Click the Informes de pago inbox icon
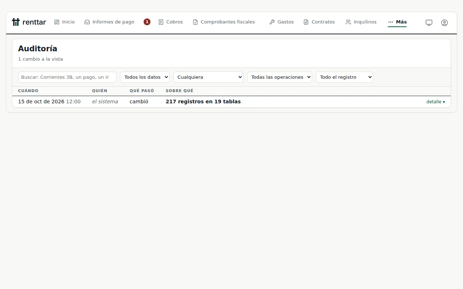This screenshot has height=289, width=463. [87, 22]
